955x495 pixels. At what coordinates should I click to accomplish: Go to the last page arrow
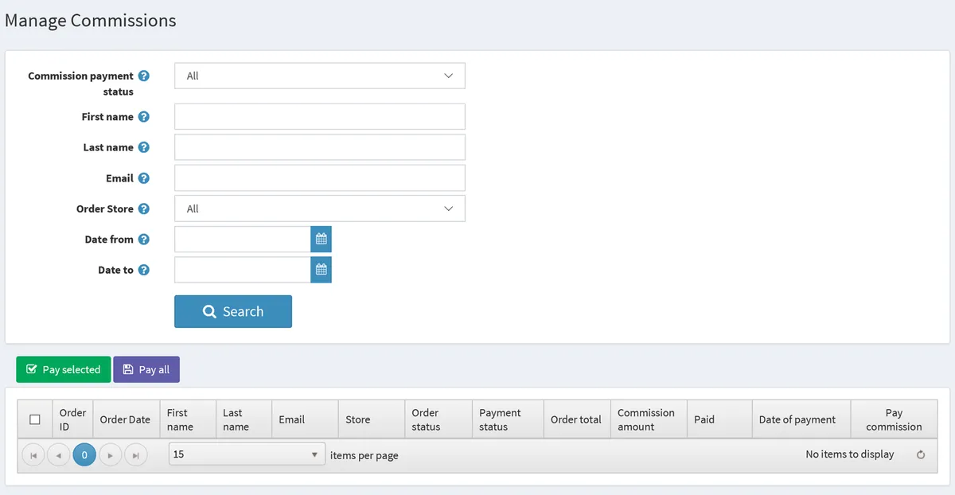[136, 455]
